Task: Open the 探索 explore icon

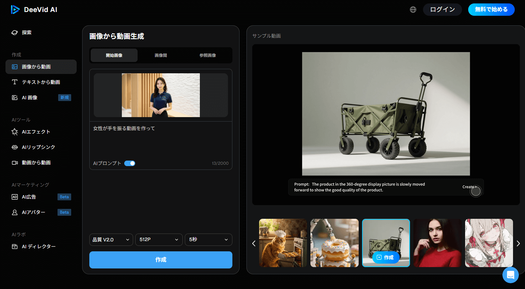Action: pyautogui.click(x=15, y=33)
